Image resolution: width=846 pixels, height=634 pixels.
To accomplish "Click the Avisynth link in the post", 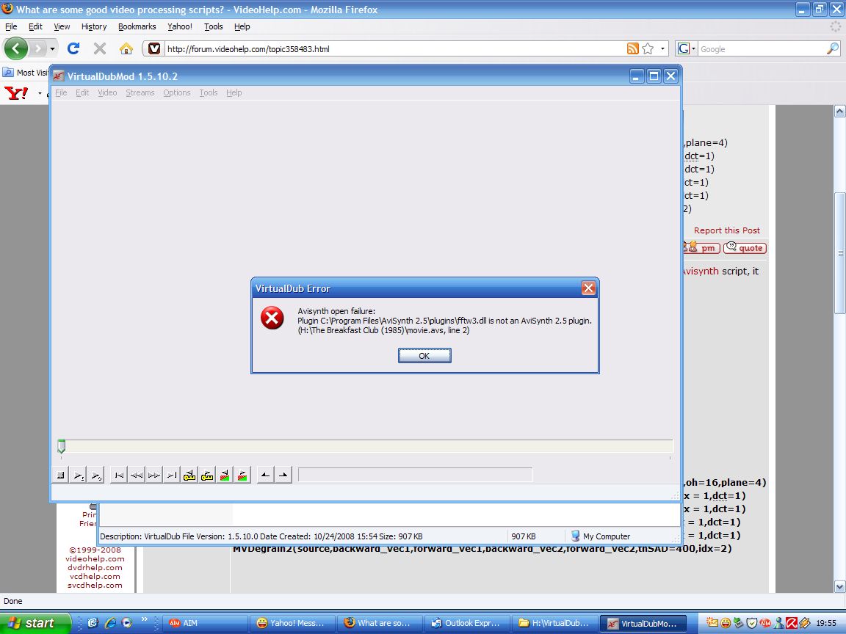I will point(701,272).
